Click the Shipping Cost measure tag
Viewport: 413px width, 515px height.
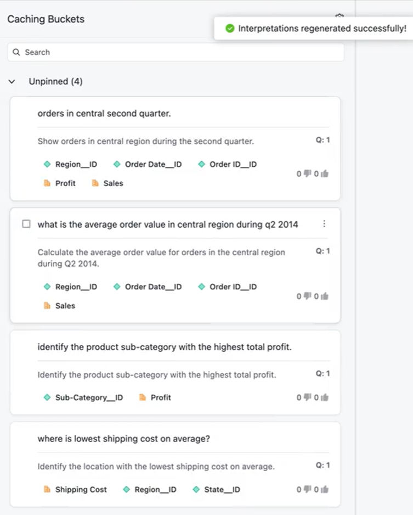[x=81, y=490]
